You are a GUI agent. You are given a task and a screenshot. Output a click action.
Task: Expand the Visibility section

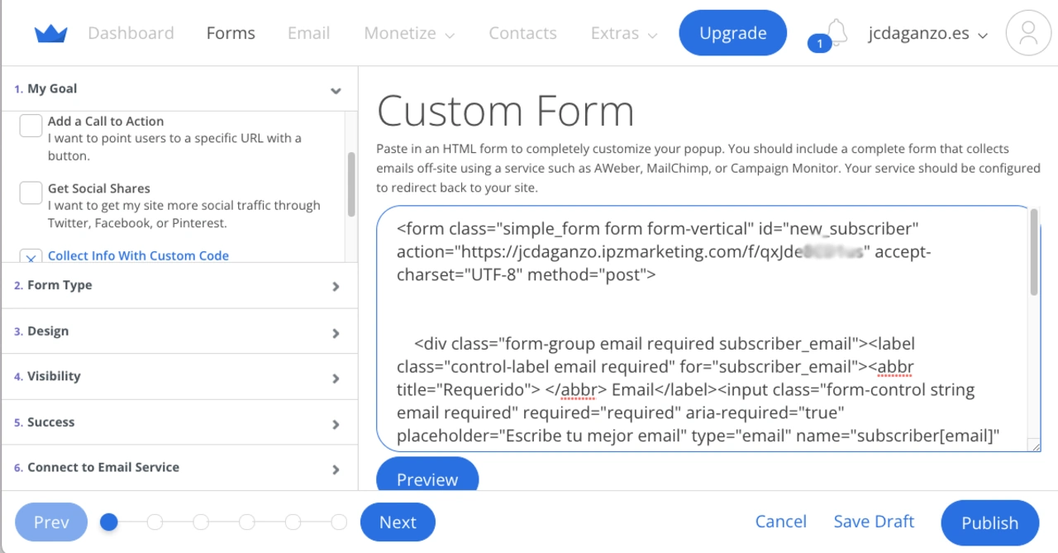pos(179,377)
